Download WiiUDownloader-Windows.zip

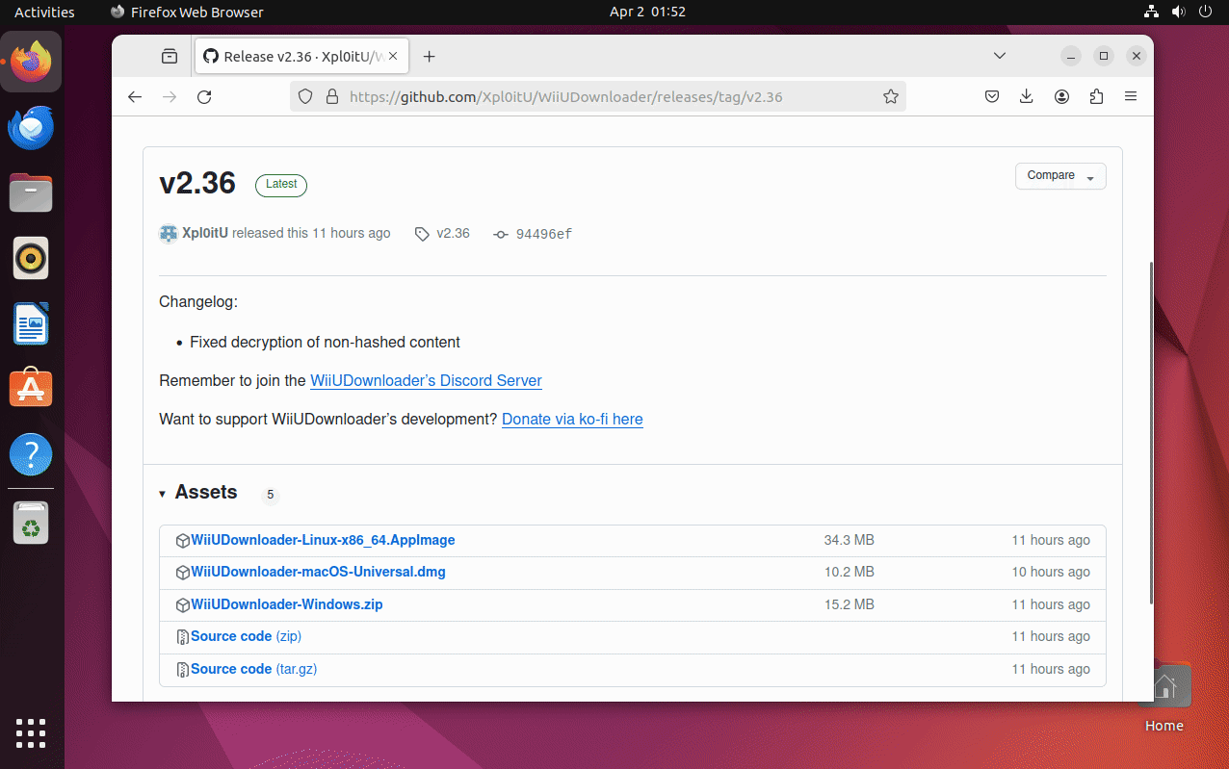point(287,604)
